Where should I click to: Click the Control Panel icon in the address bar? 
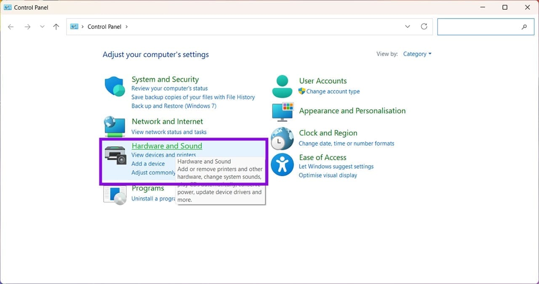75,27
